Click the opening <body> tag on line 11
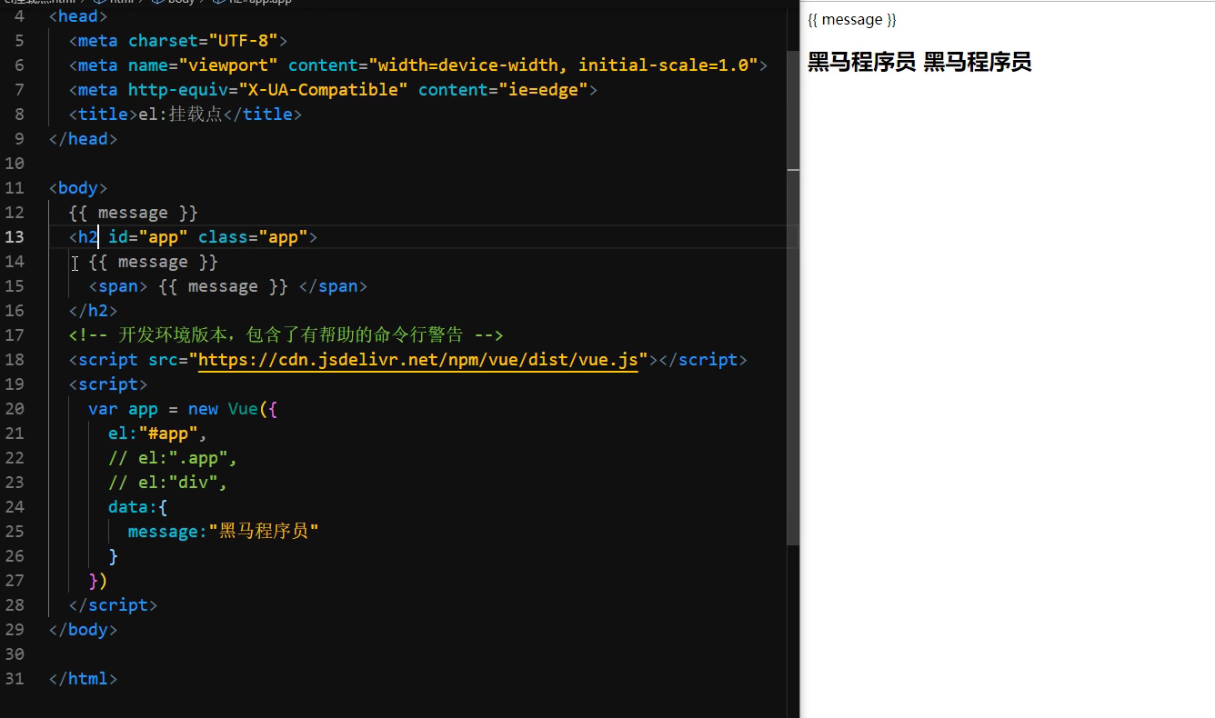Screen dimensions: 1215x718 (x=78, y=188)
